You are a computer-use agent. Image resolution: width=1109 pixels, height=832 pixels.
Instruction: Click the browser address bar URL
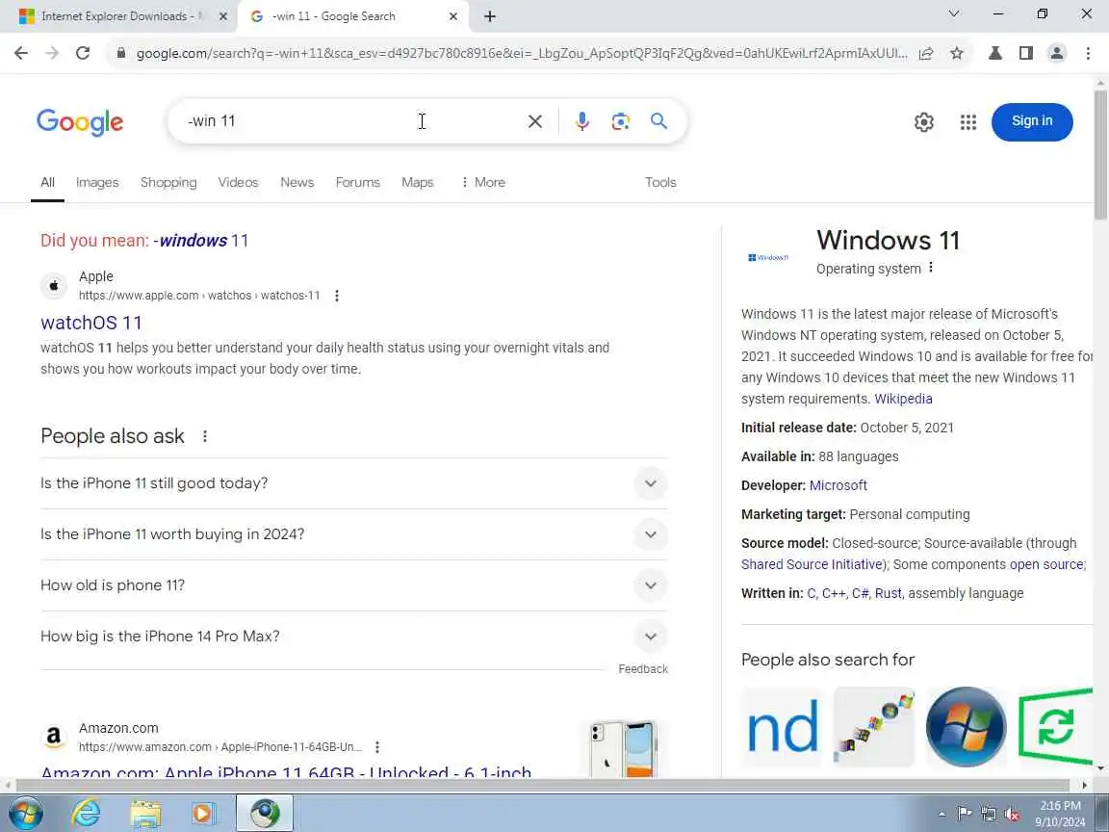click(522, 53)
